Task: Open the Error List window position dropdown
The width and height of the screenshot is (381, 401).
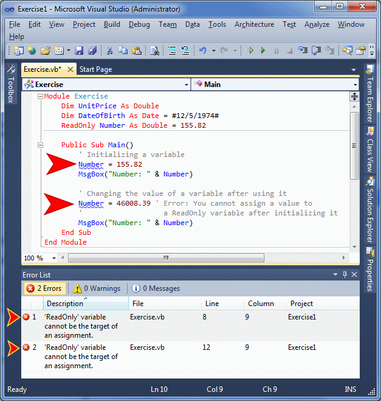Action: click(x=335, y=274)
